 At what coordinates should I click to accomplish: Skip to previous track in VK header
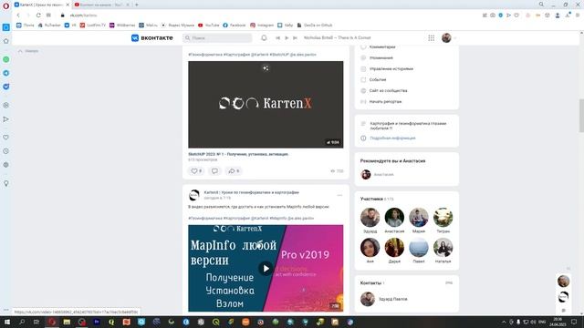pos(277,37)
